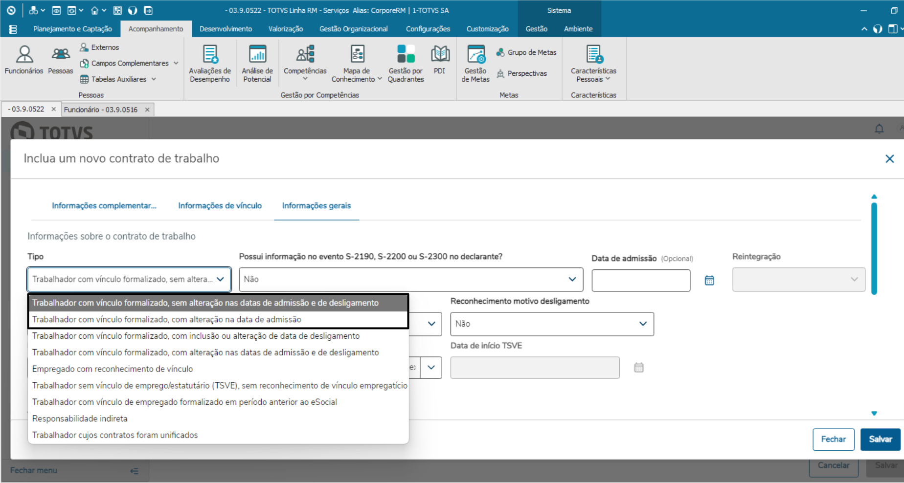Expand Tabelas Auxiliares dropdown
The width and height of the screenshot is (904, 483).
coord(154,79)
